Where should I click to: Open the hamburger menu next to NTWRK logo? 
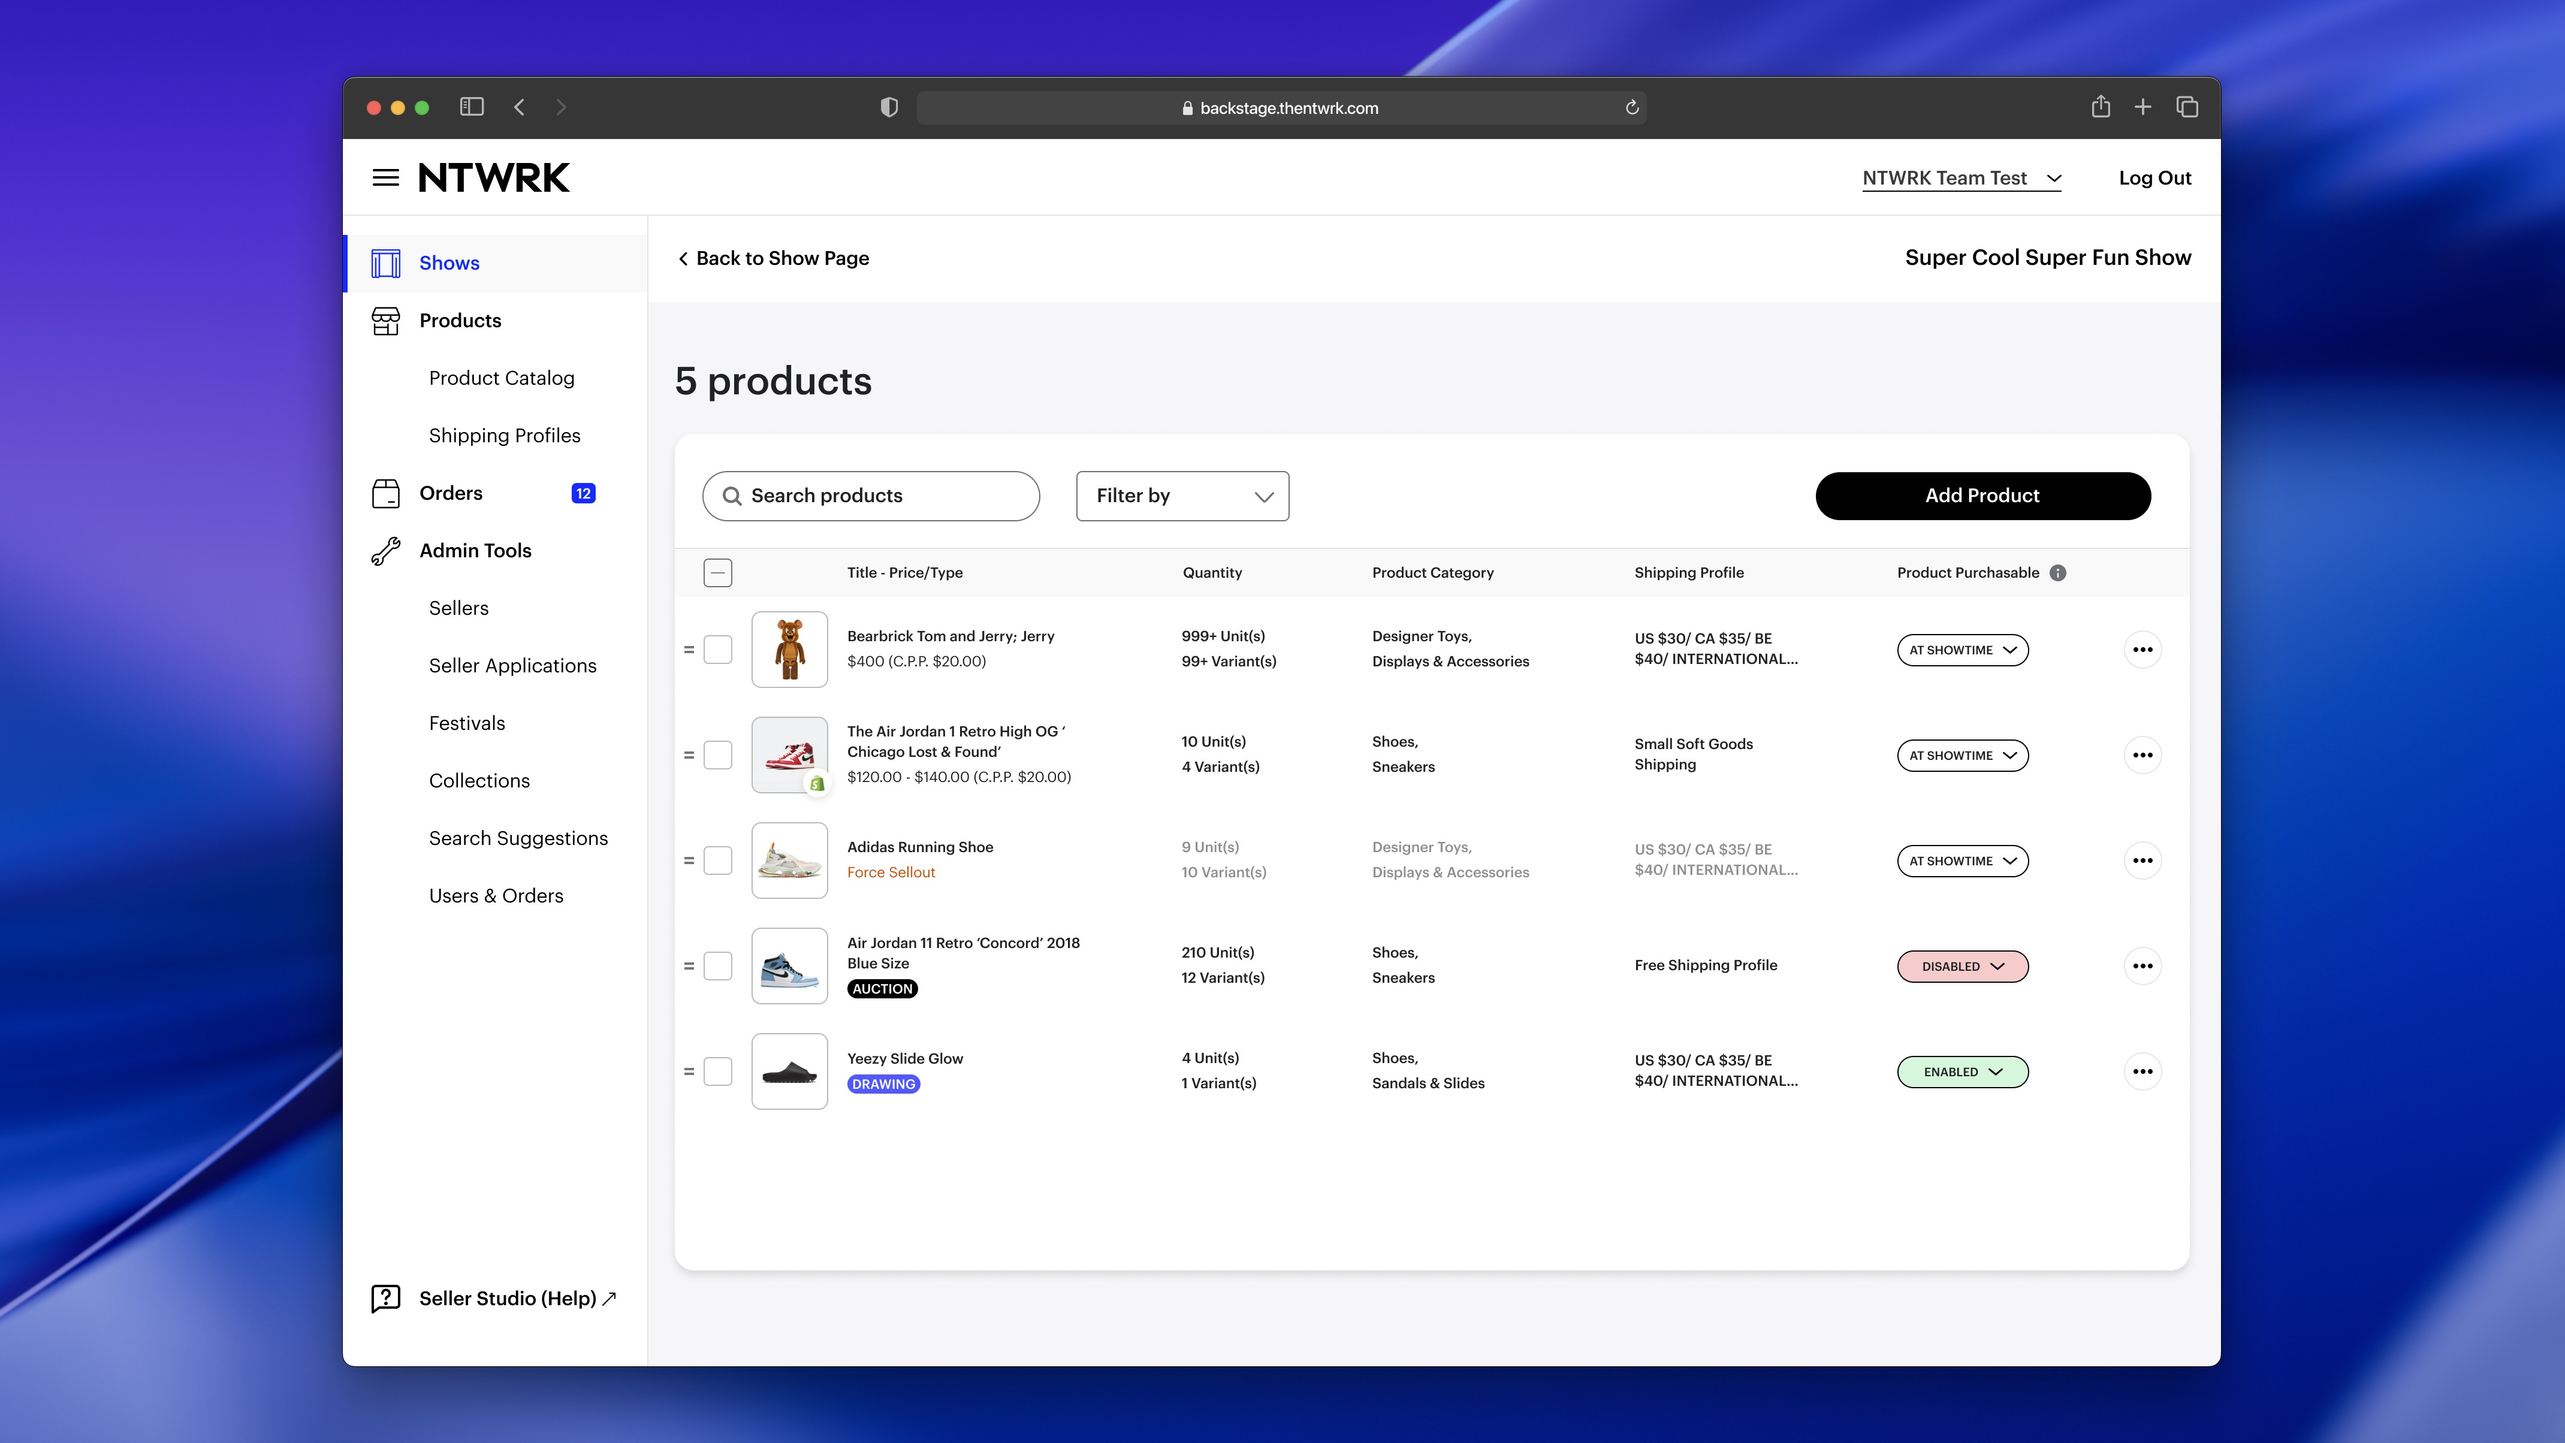click(385, 177)
